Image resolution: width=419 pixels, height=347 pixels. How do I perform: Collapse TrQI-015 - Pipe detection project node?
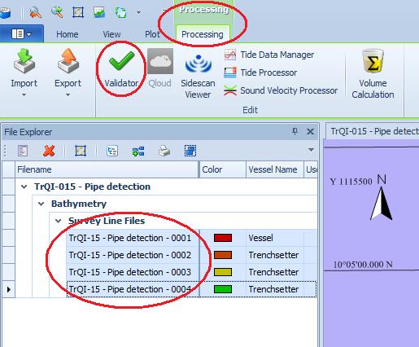[x=24, y=187]
